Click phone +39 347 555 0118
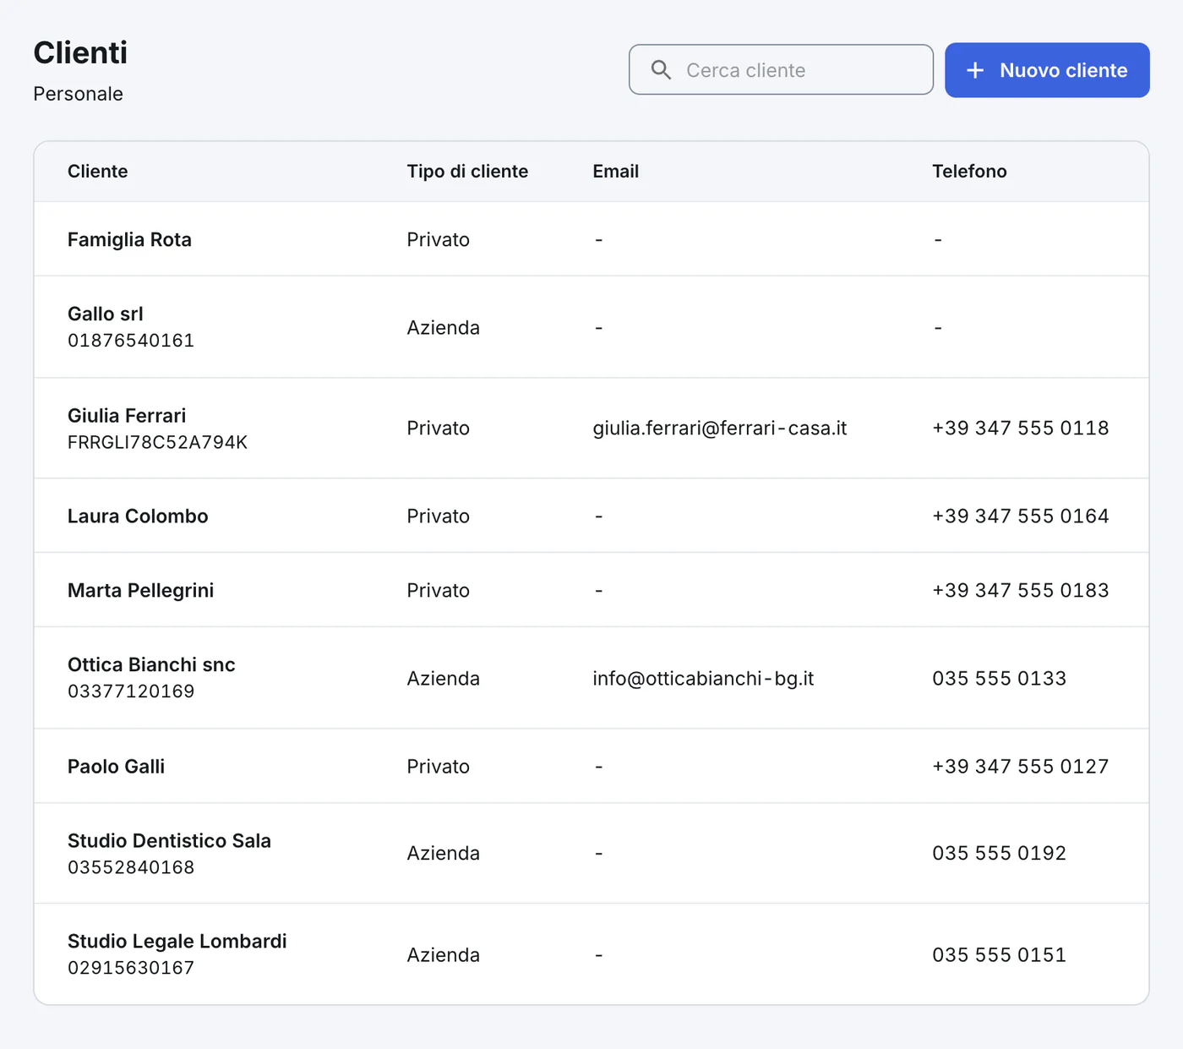 point(1021,428)
